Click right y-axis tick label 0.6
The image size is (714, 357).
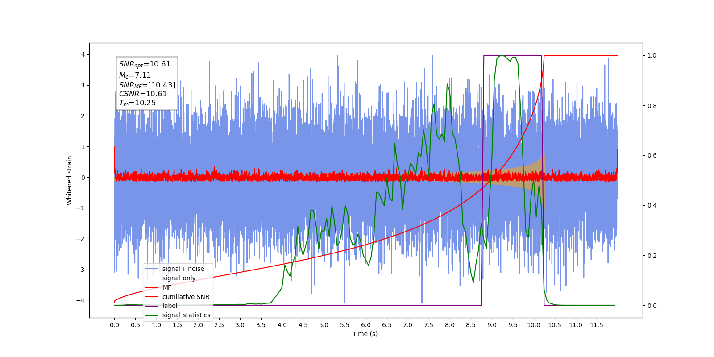pyautogui.click(x=652, y=156)
